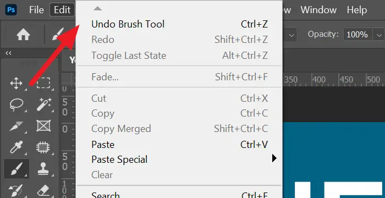
Task: Click the Opacity 100% input field
Action: 358,35
